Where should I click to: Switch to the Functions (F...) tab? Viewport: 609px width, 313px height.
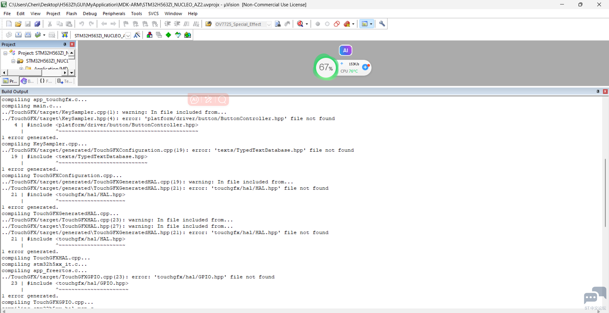46,81
